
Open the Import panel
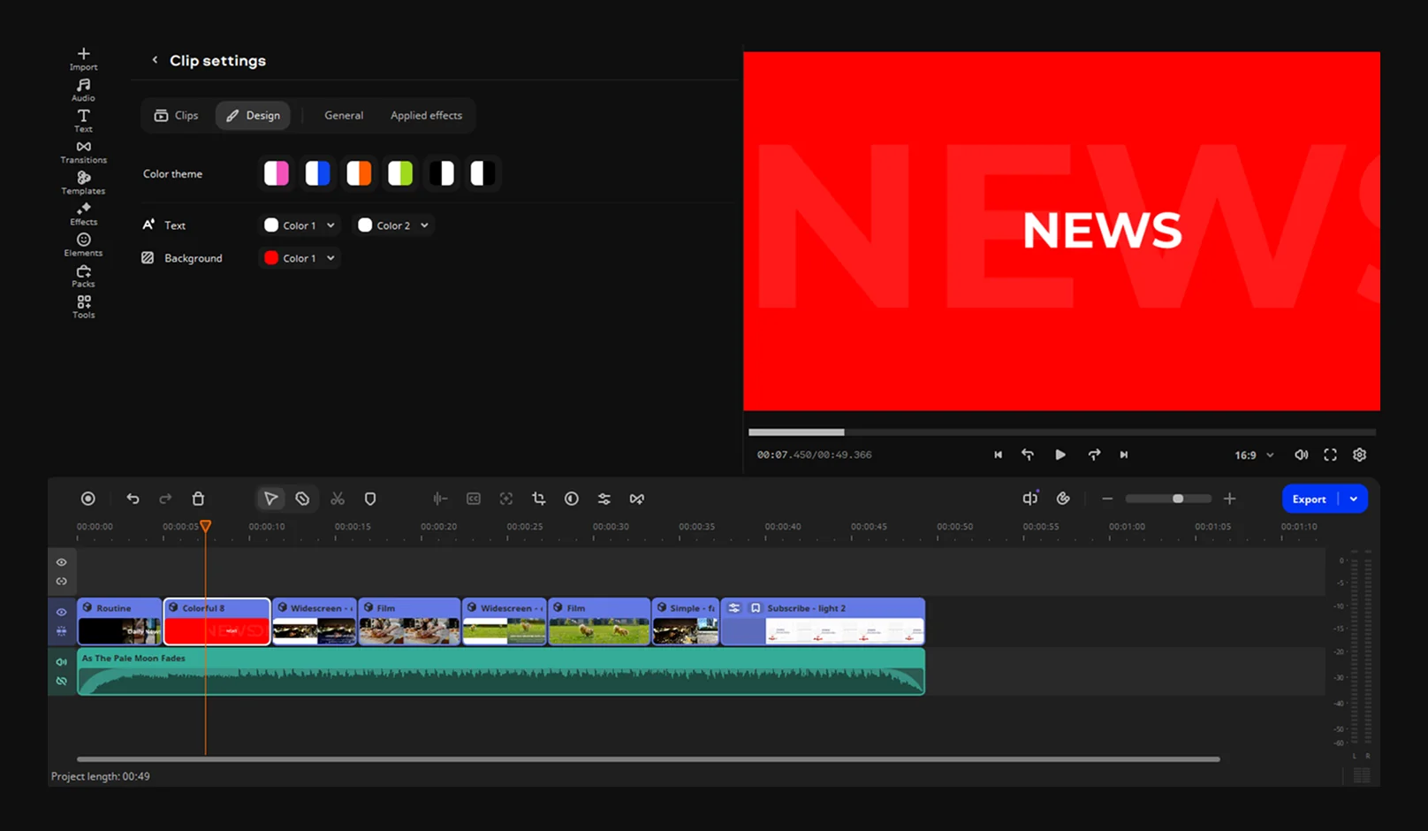83,59
